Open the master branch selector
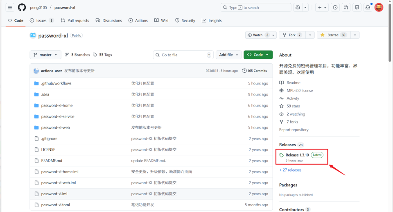 coord(45,55)
